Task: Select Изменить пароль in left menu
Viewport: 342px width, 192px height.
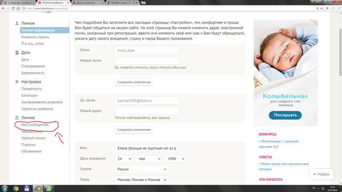Action: (x=35, y=37)
